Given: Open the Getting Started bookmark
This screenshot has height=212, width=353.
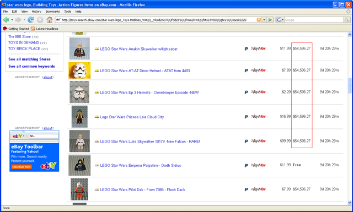Looking at the screenshot, I should (16, 29).
